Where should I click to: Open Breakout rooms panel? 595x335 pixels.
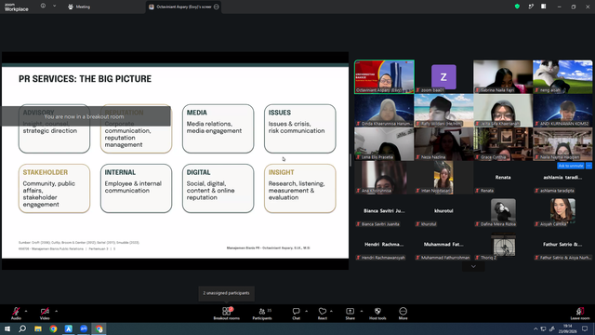227,314
